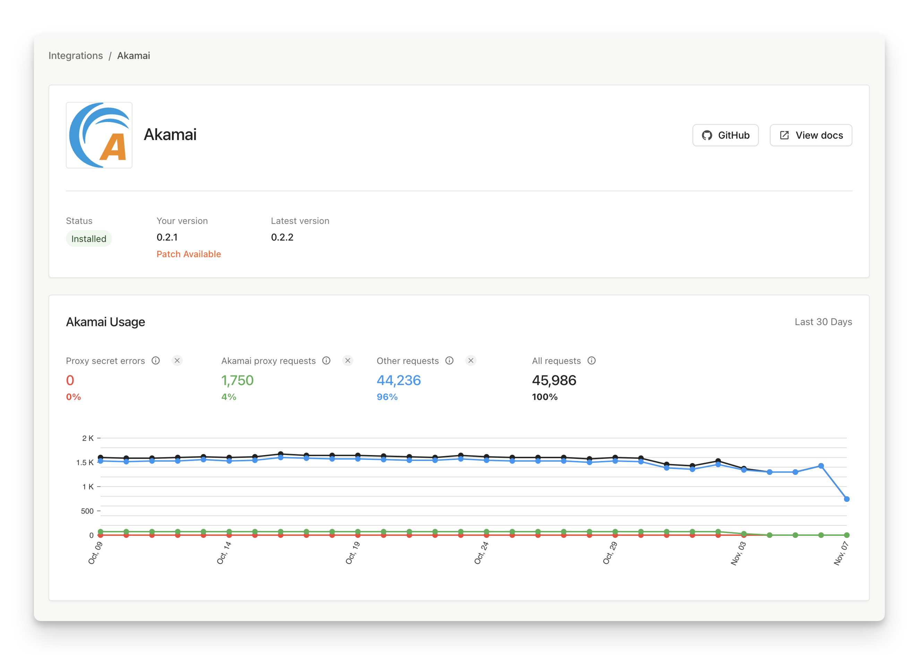
Task: Hide the Akamai proxy requests series
Action: click(347, 360)
